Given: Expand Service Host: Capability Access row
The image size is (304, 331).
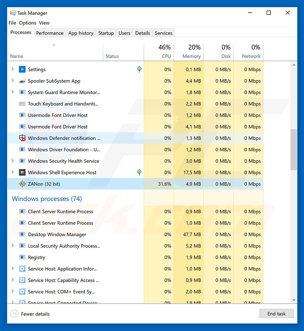Looking at the screenshot, I should (x=13, y=280).
